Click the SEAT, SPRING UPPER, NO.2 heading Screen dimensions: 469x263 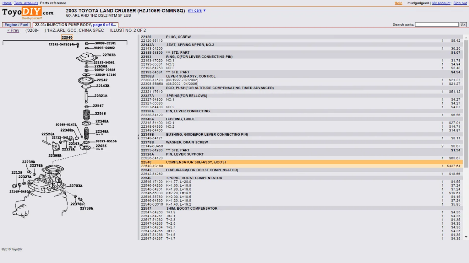click(x=190, y=45)
